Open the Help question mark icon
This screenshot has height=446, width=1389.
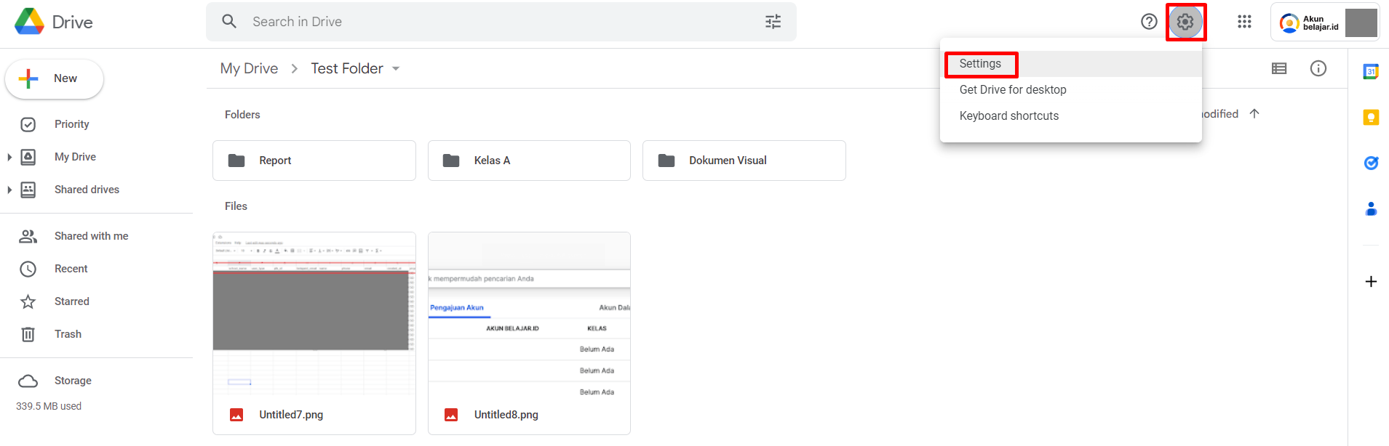pos(1149,22)
